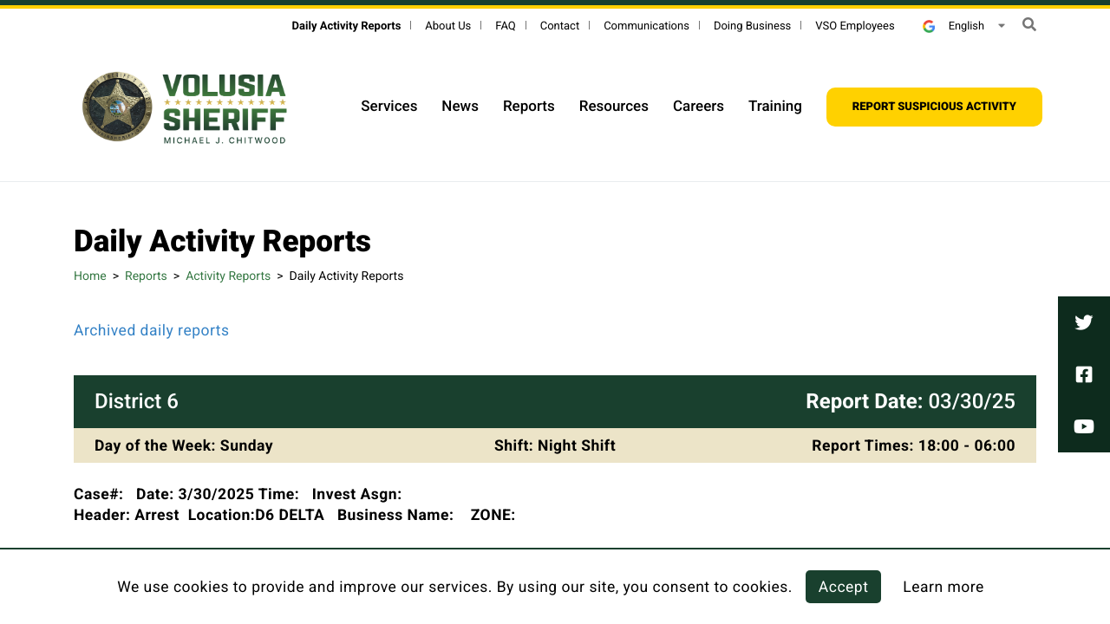Open the Facebook sidebar icon
This screenshot has height=624, width=1110.
(1083, 374)
